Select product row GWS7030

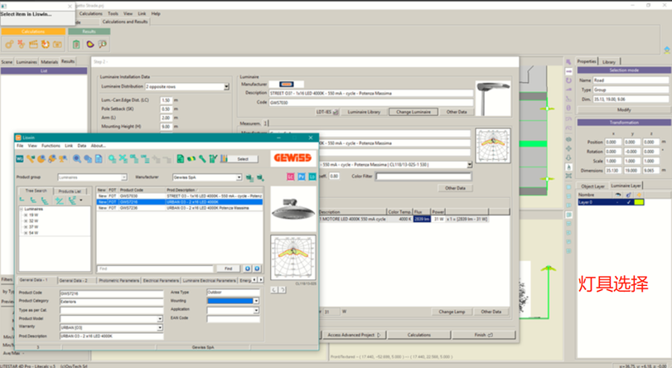pyautogui.click(x=180, y=196)
